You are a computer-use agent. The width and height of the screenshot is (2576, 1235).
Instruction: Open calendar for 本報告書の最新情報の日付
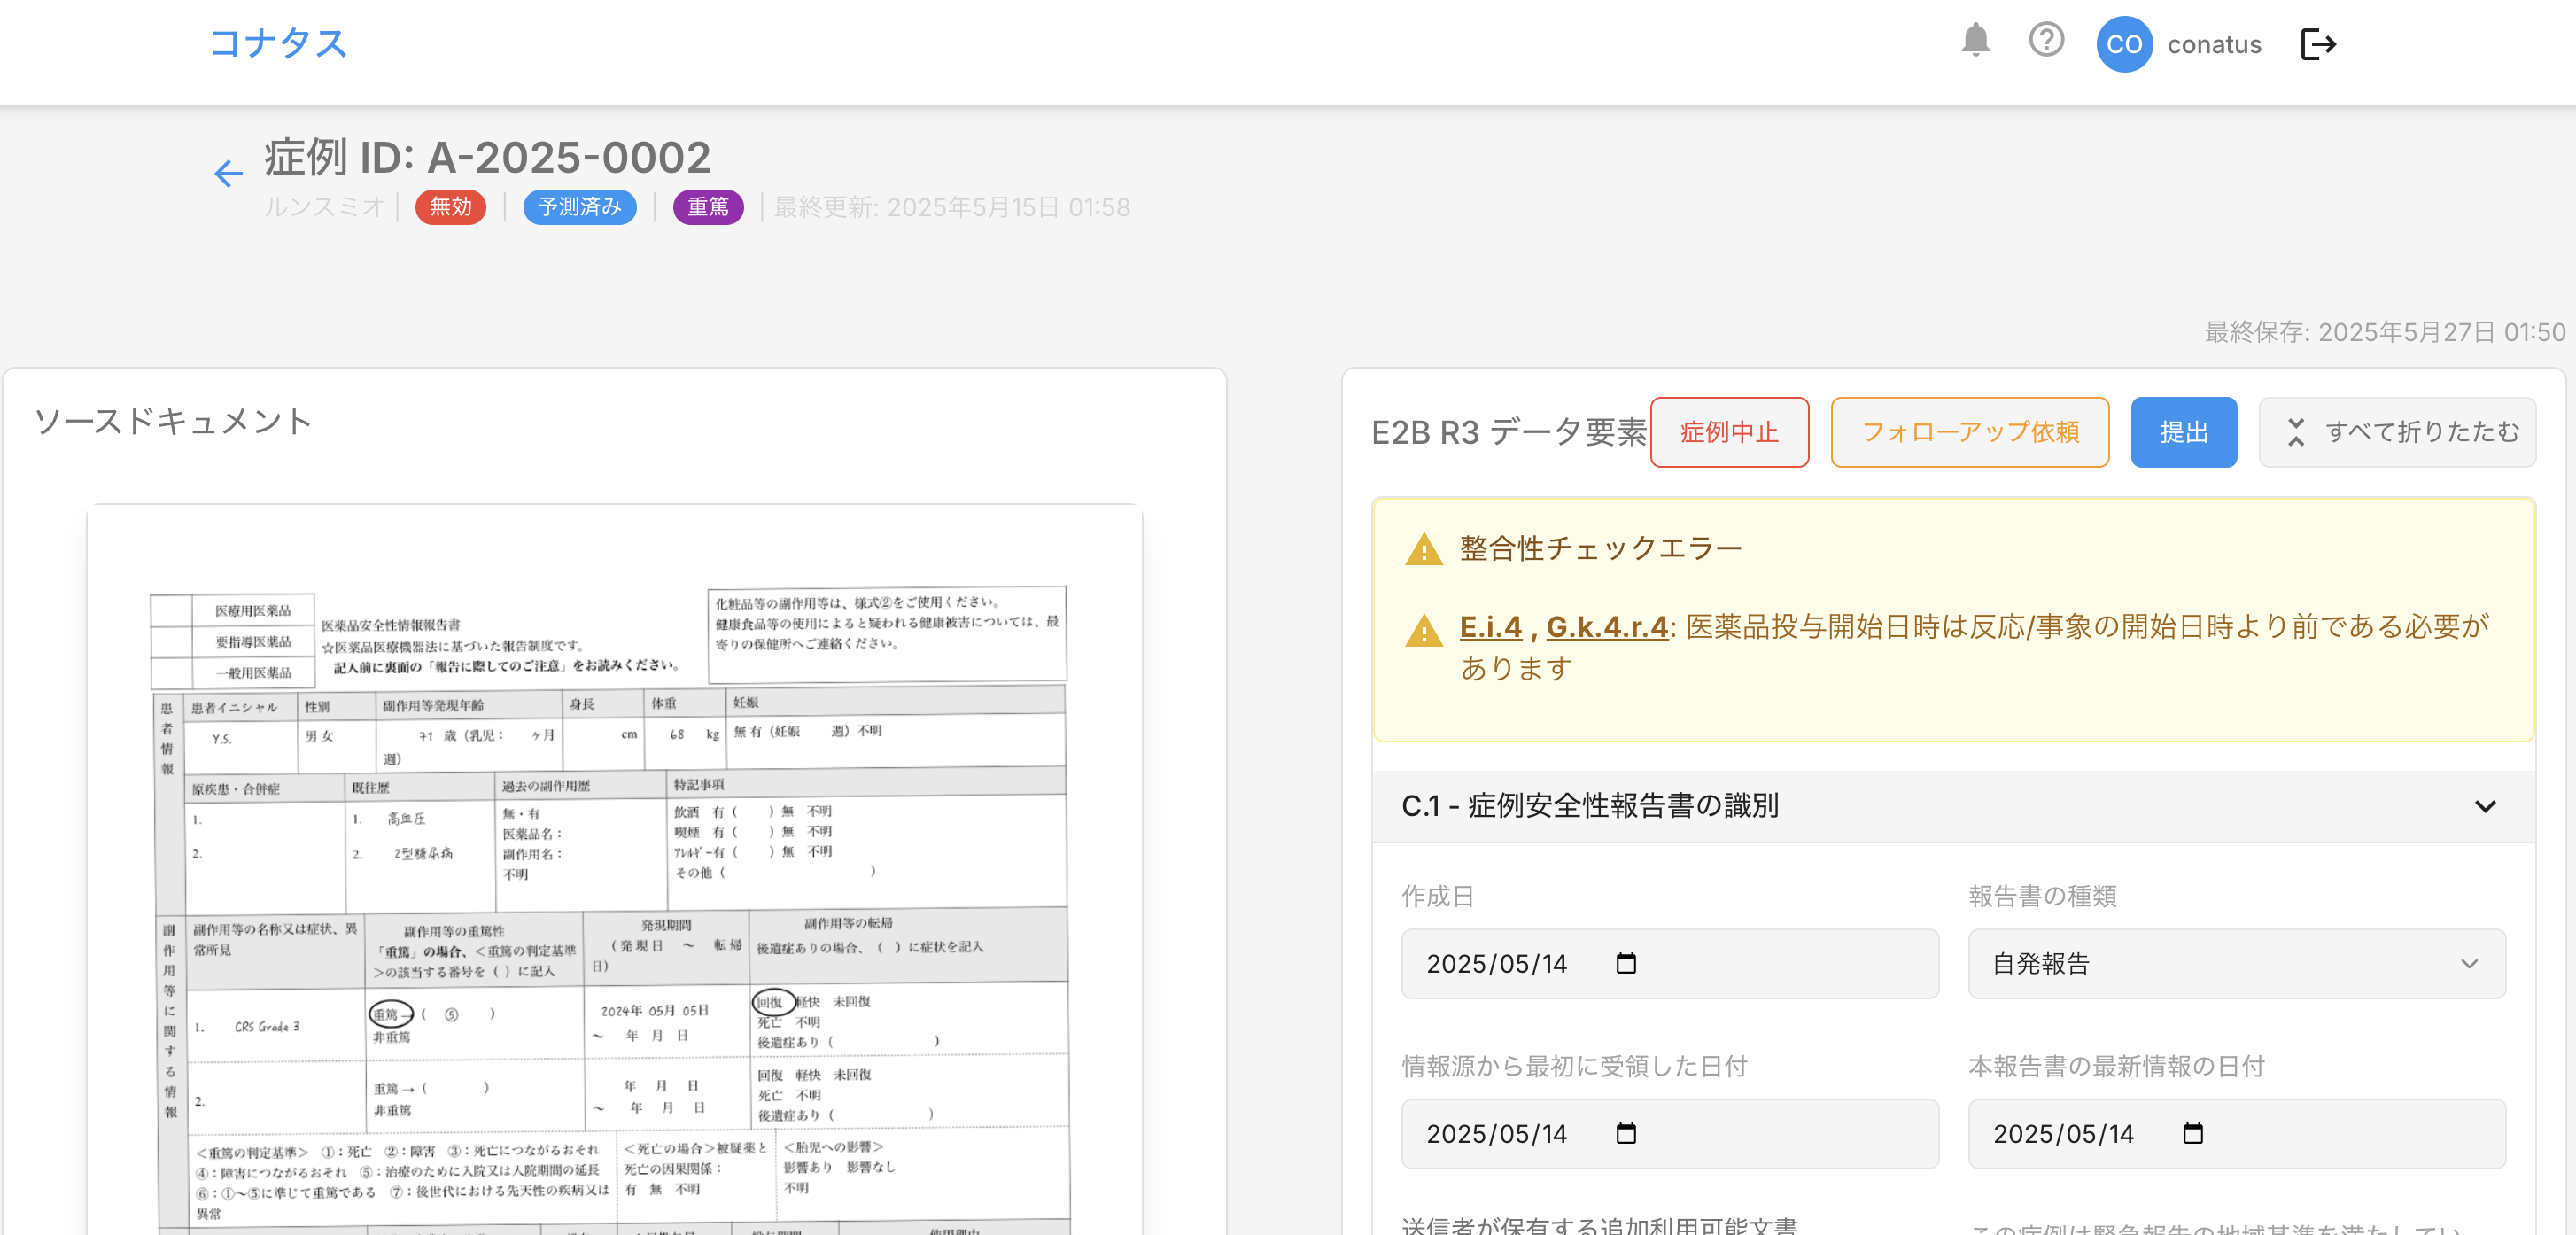coord(2193,1133)
